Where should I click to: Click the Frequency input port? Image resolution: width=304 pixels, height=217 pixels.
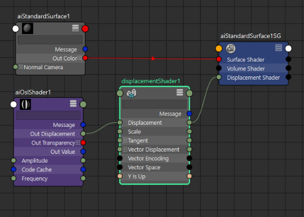pos(14,178)
